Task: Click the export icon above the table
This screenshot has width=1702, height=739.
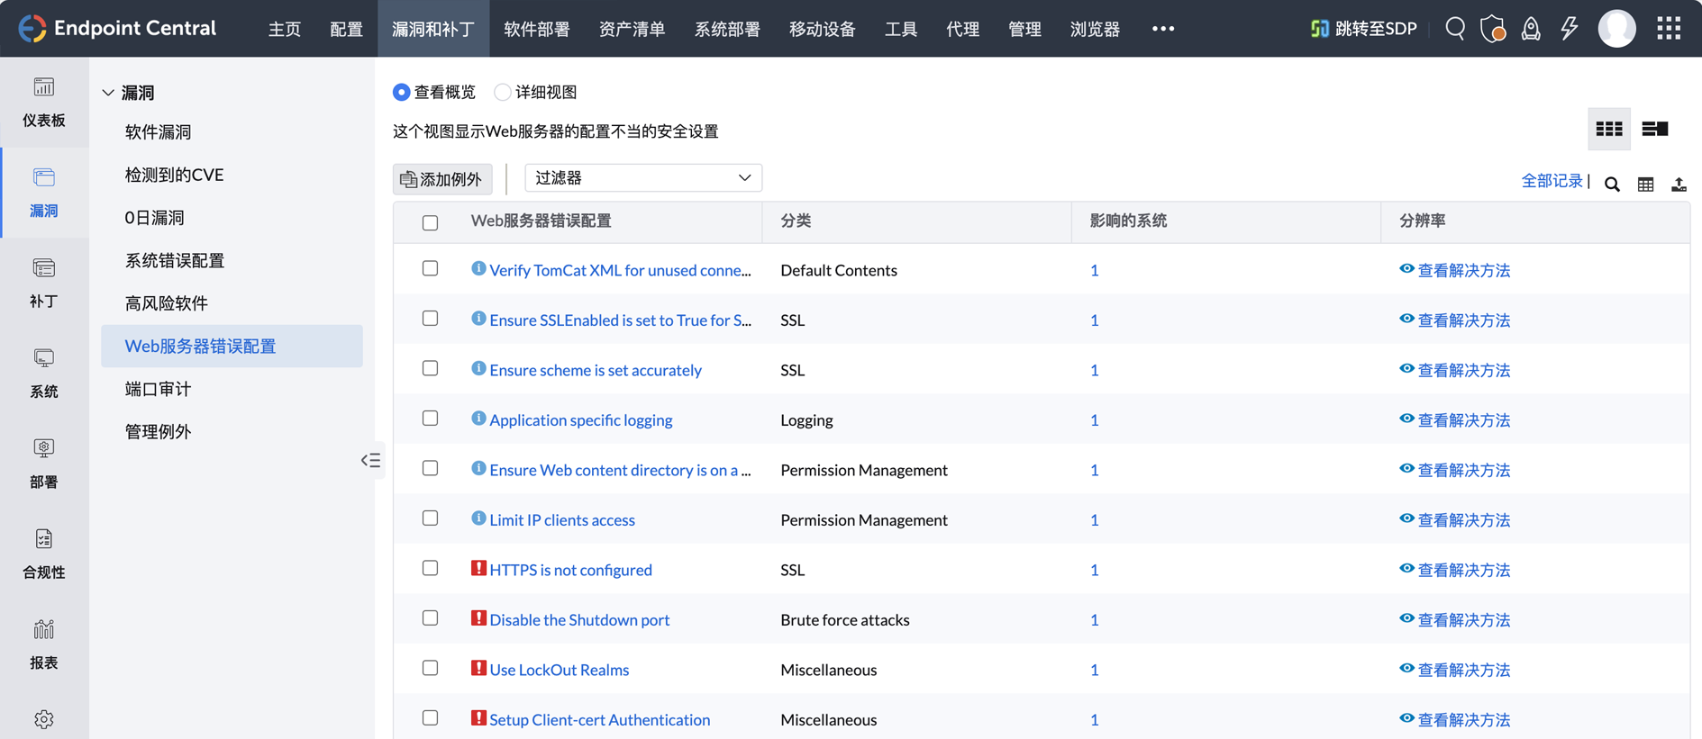Action: (x=1679, y=185)
